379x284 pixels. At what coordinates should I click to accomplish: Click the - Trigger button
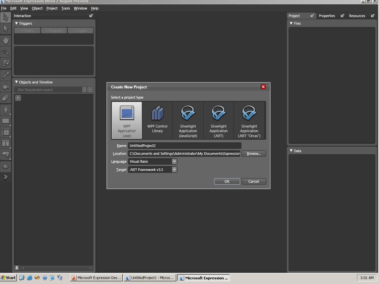[x=81, y=31]
